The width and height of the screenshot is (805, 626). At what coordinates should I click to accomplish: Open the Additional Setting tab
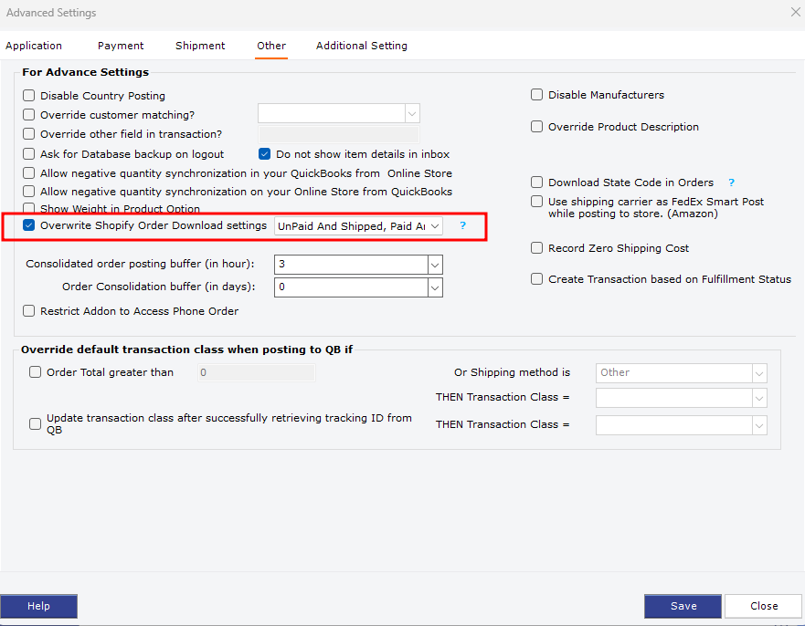pos(362,46)
